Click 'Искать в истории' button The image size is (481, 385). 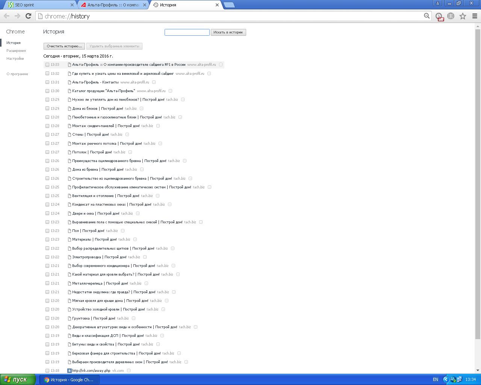pos(228,32)
